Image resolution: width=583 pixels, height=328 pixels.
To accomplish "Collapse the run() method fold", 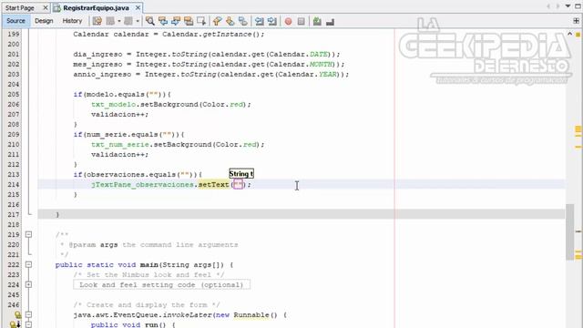I will pos(28,324).
